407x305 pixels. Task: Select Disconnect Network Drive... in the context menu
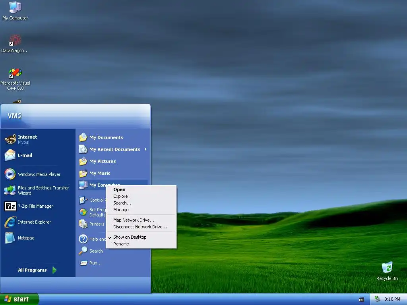click(141, 227)
